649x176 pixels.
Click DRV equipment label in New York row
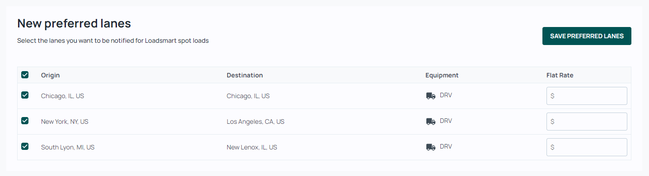click(446, 121)
